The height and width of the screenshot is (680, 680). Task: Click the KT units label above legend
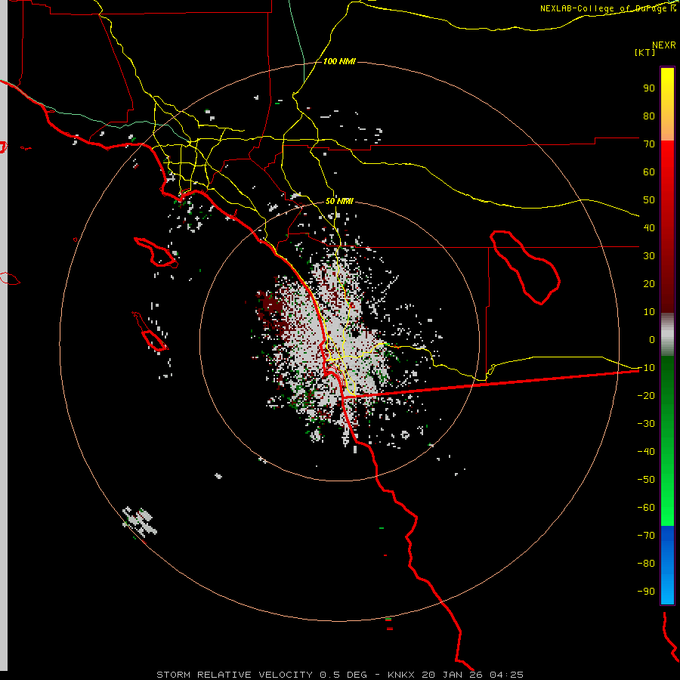(x=645, y=52)
